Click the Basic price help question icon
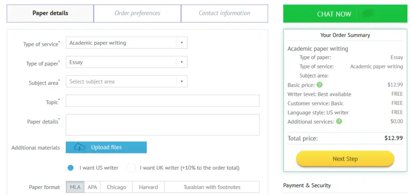This screenshot has height=195, width=411. [319, 85]
